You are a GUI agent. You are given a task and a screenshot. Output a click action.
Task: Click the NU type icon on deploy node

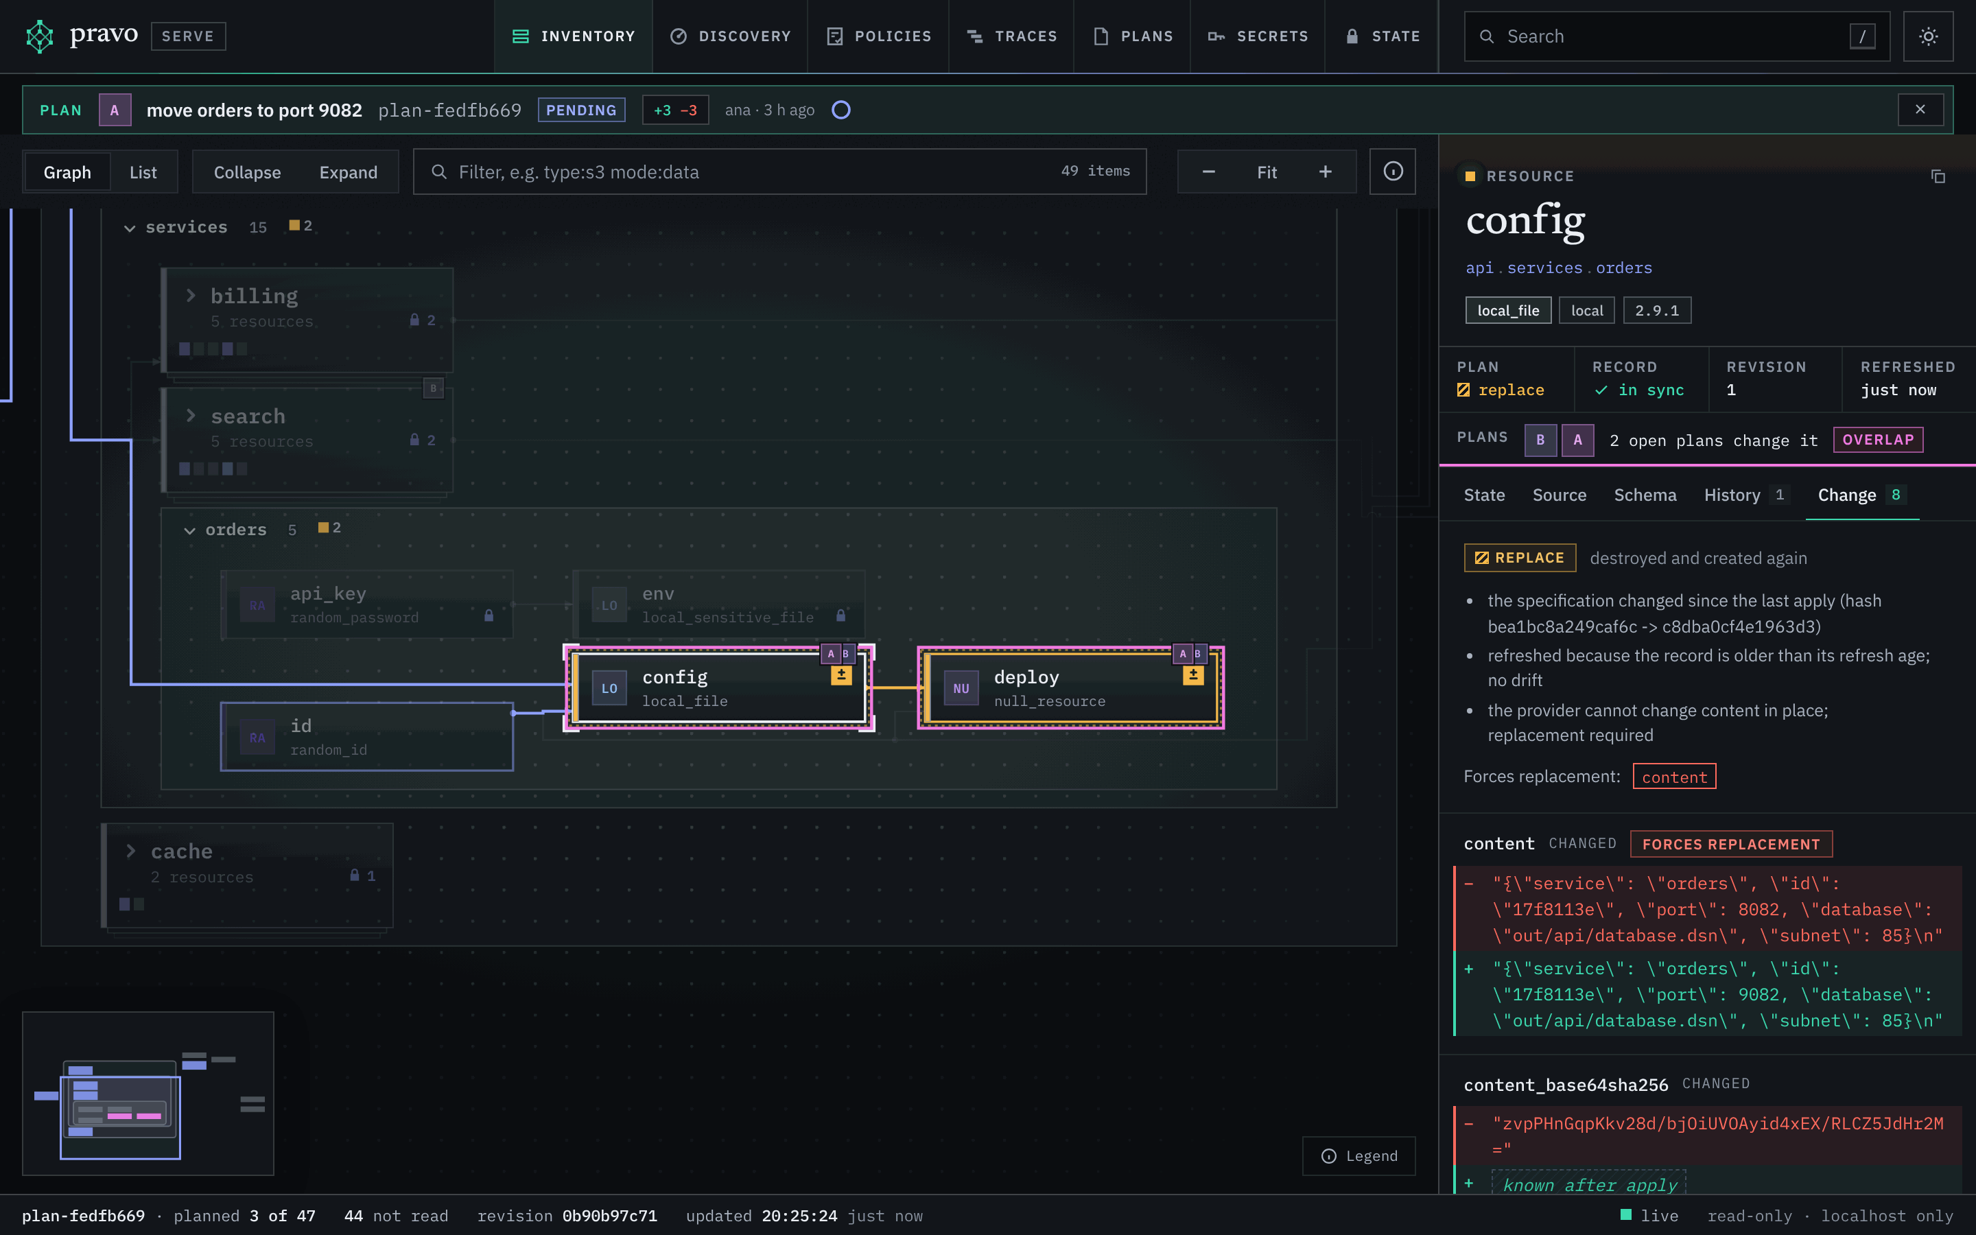tap(961, 687)
